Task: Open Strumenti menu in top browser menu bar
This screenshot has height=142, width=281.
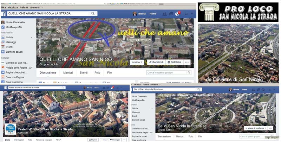Action: 34,7
